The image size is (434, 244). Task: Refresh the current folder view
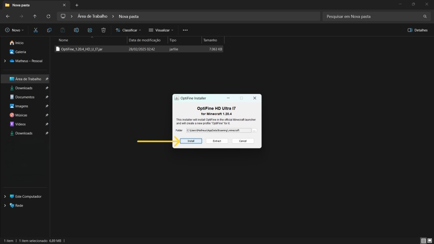(48, 16)
